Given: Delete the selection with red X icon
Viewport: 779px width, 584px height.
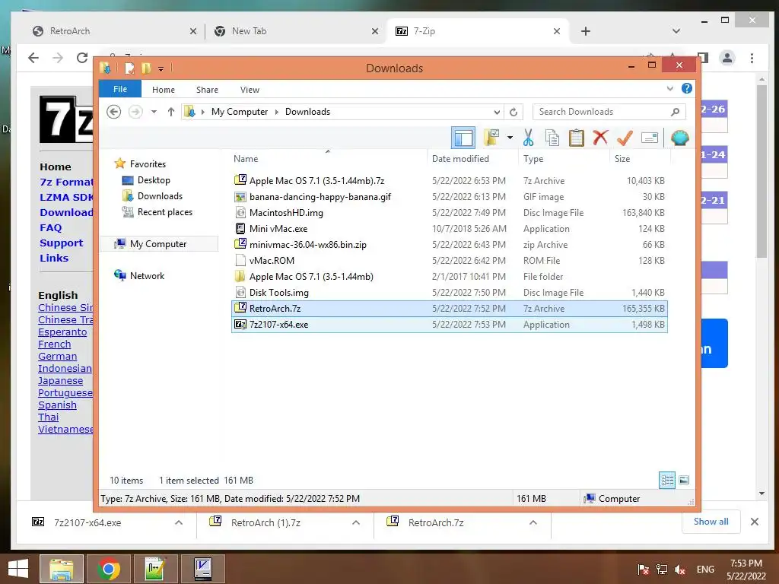Looking at the screenshot, I should point(601,138).
